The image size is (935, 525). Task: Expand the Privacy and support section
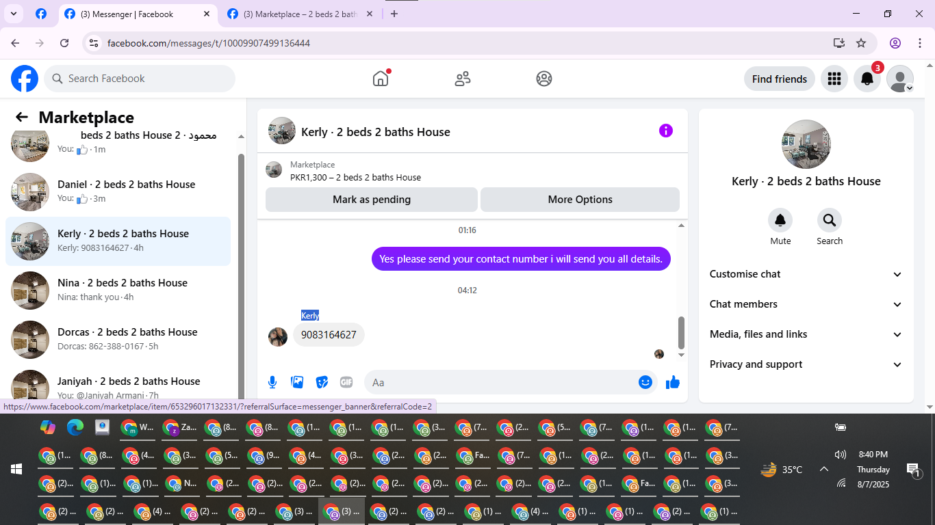(806, 364)
